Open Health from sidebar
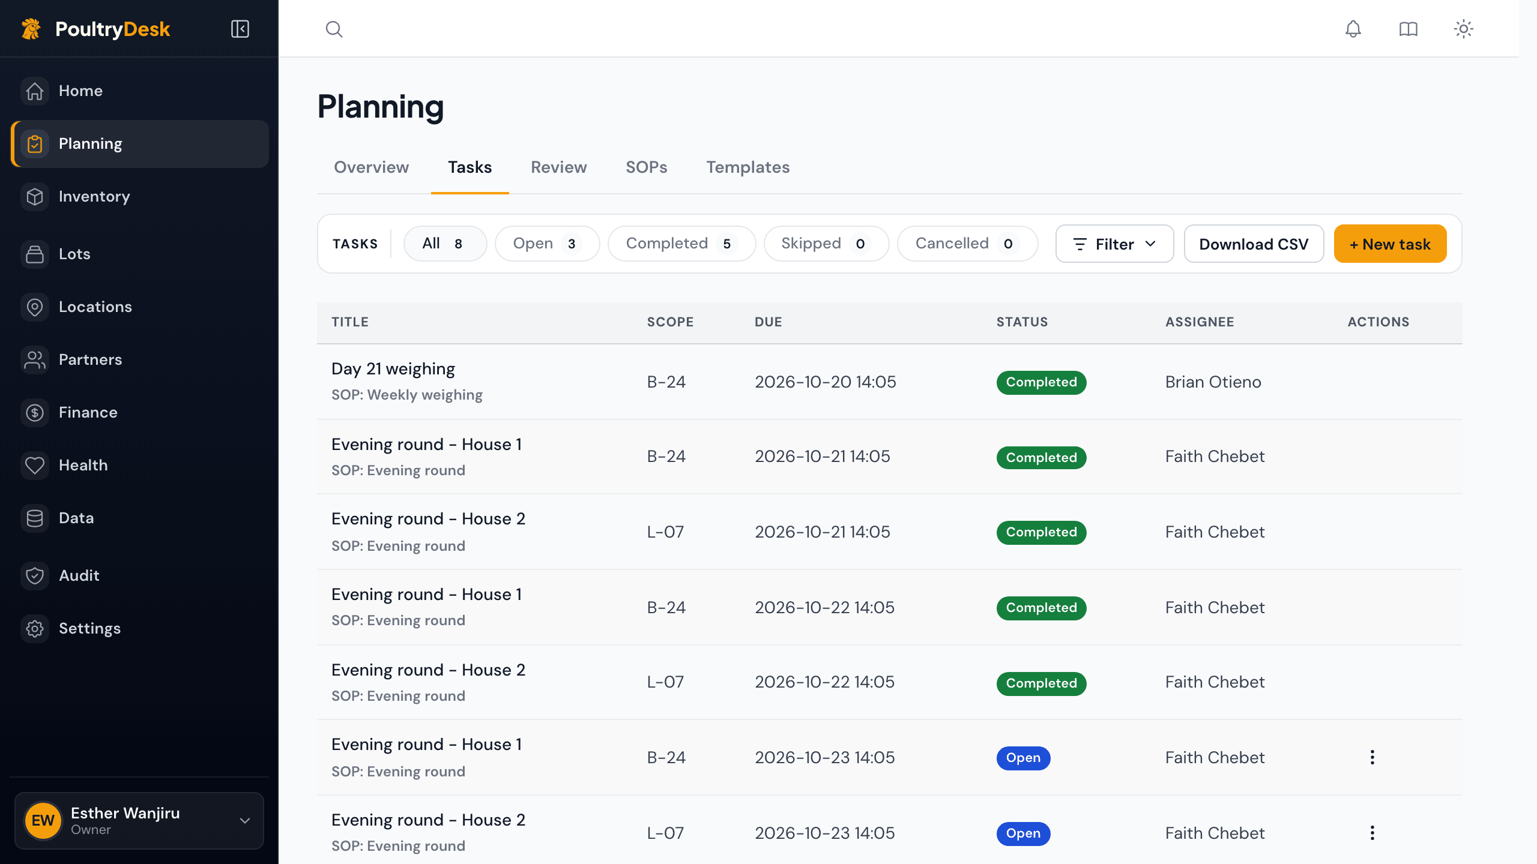Viewport: 1537px width, 864px height. coord(139,466)
